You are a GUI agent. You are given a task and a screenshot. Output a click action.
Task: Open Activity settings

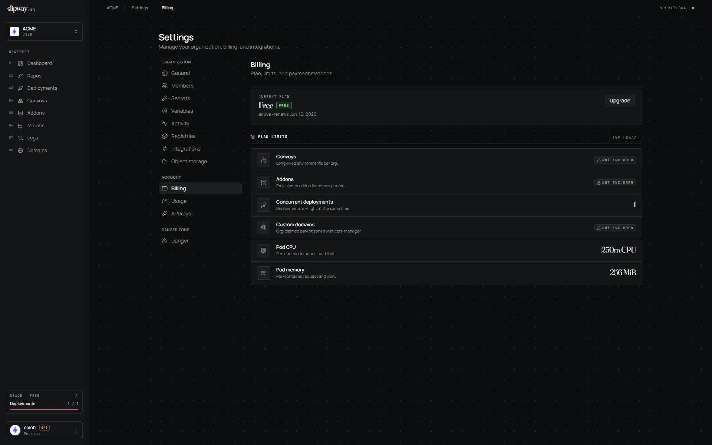[x=200, y=123]
